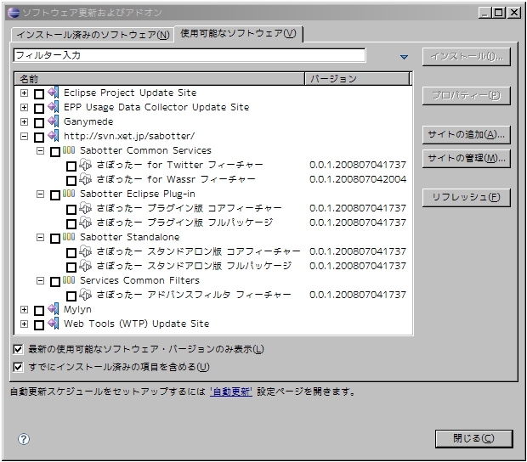
Task: Click the さぼったー for Wassr feature icon
Action: 86,179
